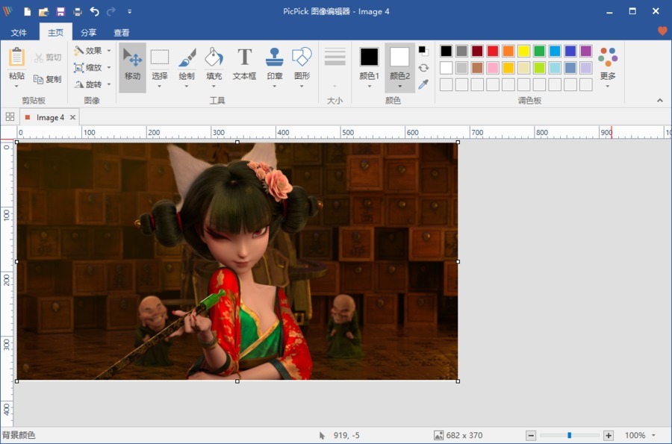Click the bottom-right canvas resize handle
Screen dimensions: 672x444
coord(458,381)
